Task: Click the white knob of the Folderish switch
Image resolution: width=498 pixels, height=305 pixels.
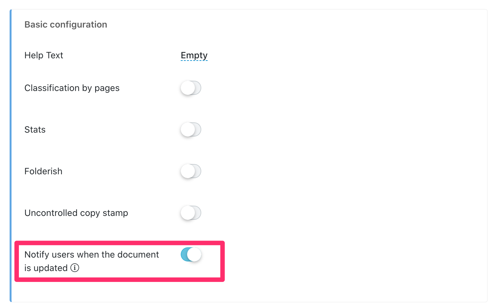Action: click(x=188, y=171)
